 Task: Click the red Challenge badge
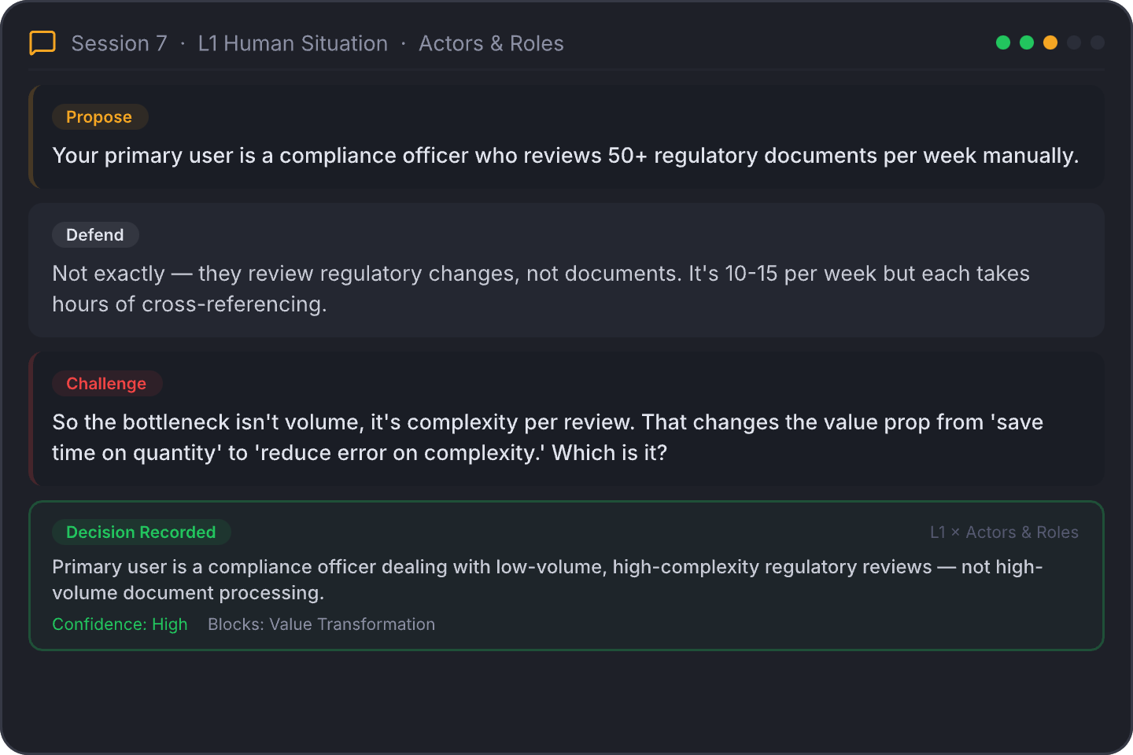tap(106, 384)
